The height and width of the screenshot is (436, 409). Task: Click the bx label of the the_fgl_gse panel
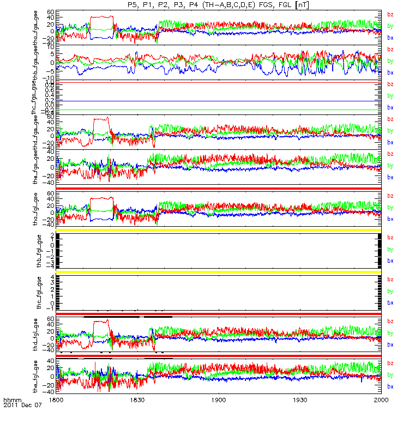[390, 387]
